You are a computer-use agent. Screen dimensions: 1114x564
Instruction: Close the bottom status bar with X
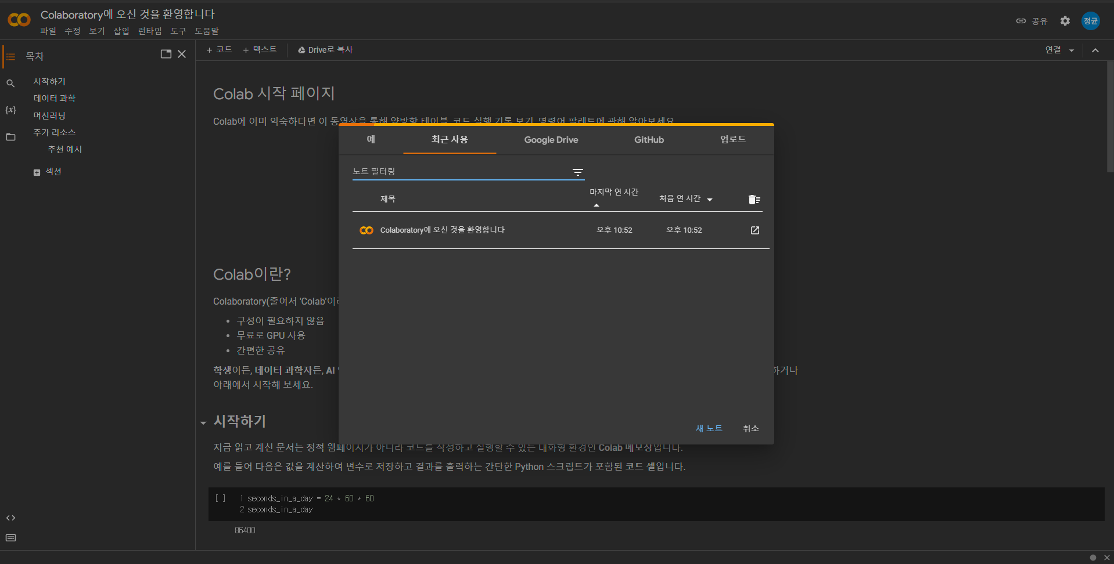coord(1106,558)
